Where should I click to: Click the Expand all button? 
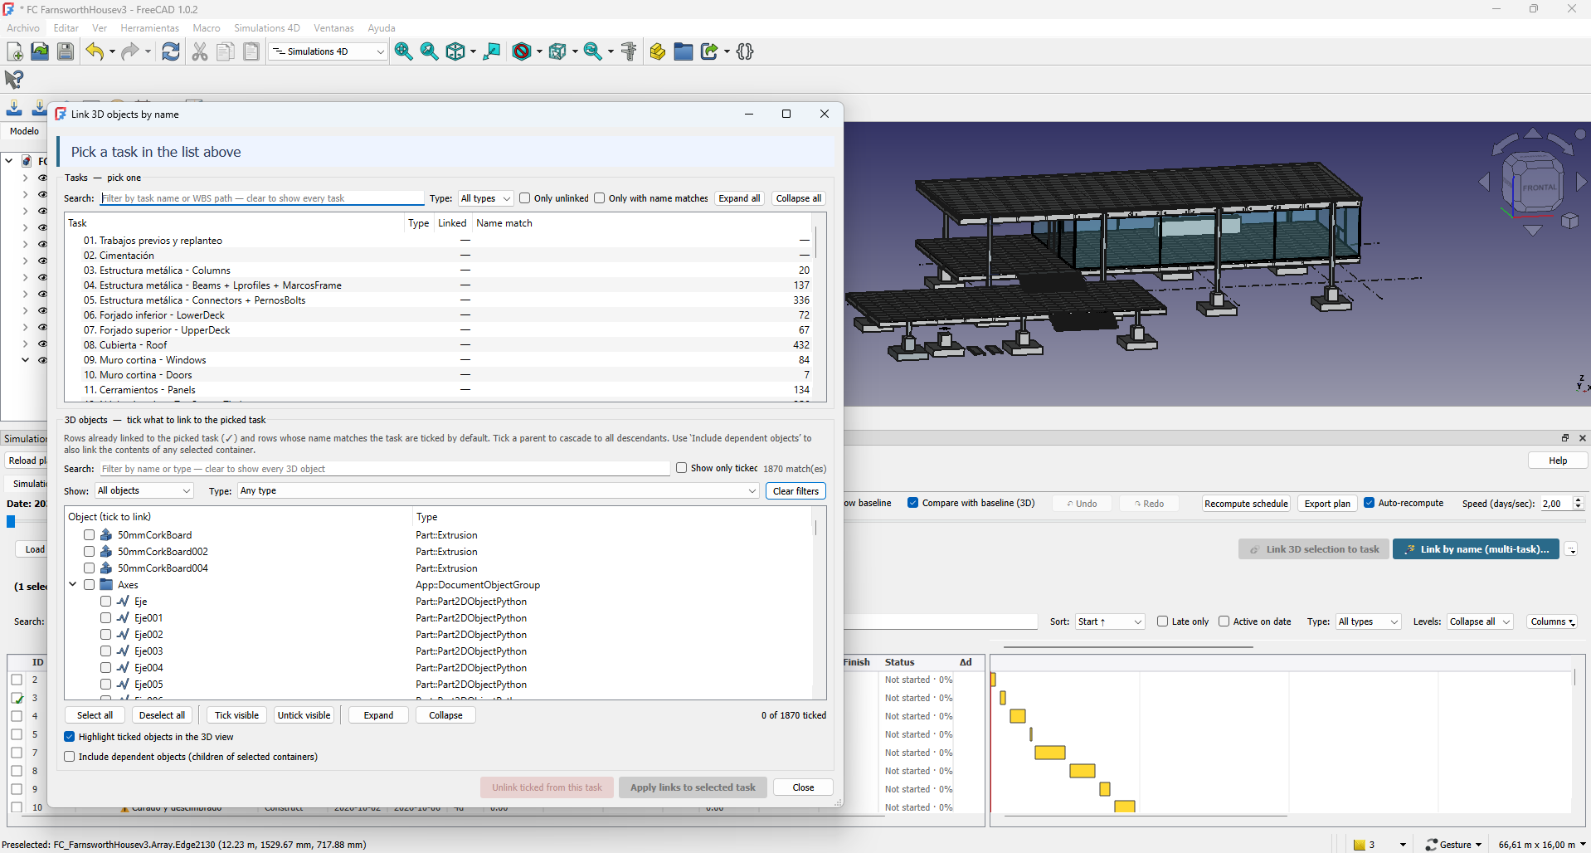point(739,198)
